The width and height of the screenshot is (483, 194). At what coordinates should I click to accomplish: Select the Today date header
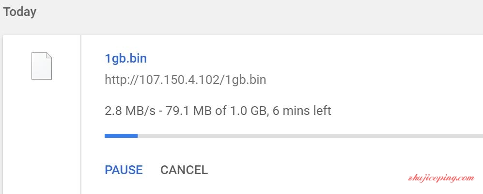click(x=20, y=12)
